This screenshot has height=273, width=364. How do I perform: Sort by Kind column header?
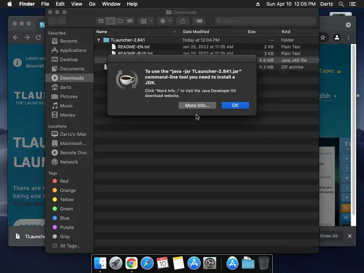click(298, 32)
